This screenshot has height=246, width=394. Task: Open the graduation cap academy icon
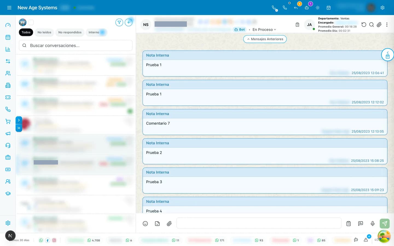[x=8, y=194]
